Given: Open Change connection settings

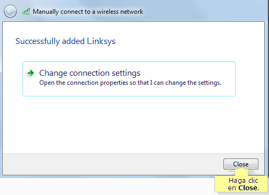Looking at the screenshot, I should (x=129, y=79).
